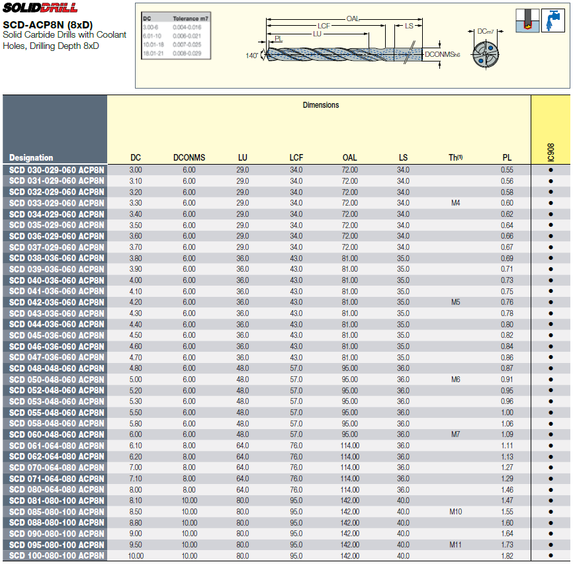Click the IC908 dot for SCD 042-036-060

pyautogui.click(x=551, y=302)
